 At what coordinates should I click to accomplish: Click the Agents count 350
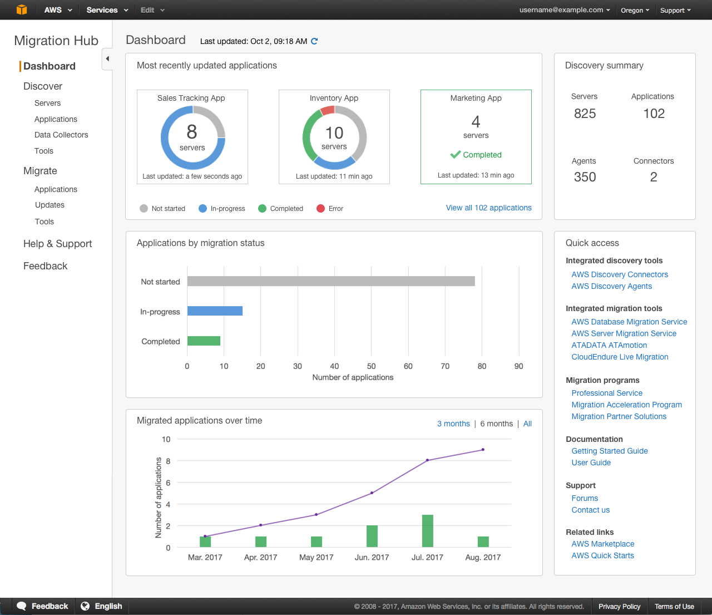click(x=585, y=177)
